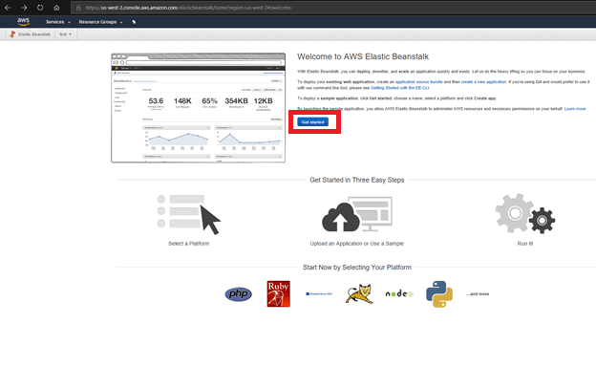
Task: Click the Elastic Beanstalk breadcrumb label
Action: [34, 34]
